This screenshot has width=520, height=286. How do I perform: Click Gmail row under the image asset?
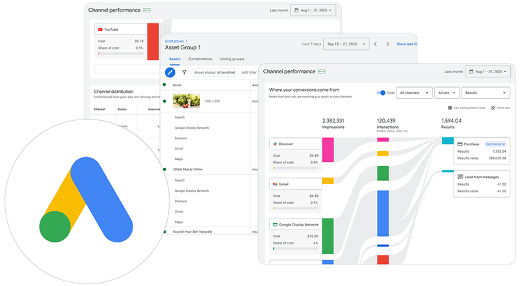(179, 149)
